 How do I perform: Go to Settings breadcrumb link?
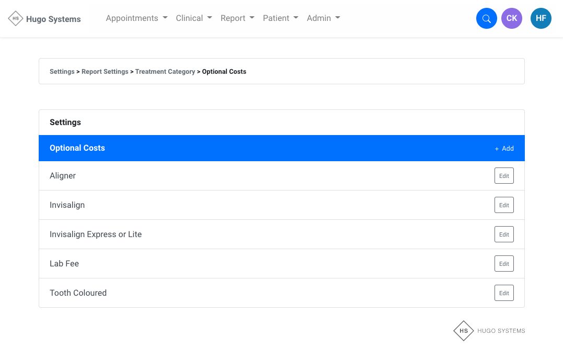point(62,72)
